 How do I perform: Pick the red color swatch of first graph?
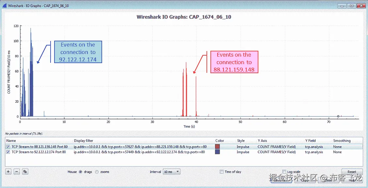pos(217,147)
